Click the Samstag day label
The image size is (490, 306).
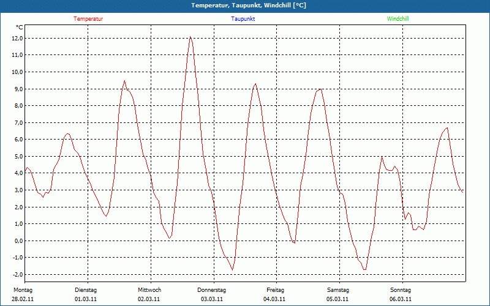coord(338,290)
